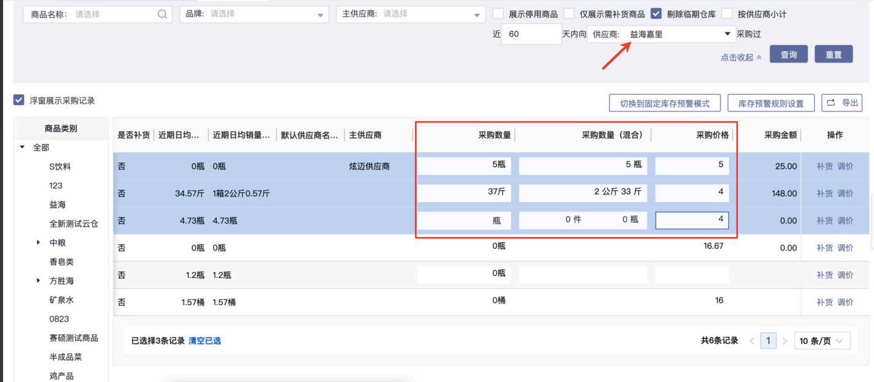Click 清空已选 to clear selection
This screenshot has height=382, width=874.
[205, 341]
